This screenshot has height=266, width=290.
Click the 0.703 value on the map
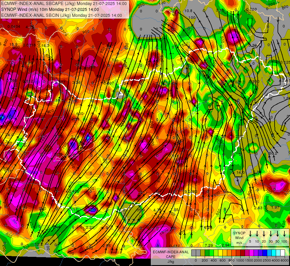[x=251, y=9]
